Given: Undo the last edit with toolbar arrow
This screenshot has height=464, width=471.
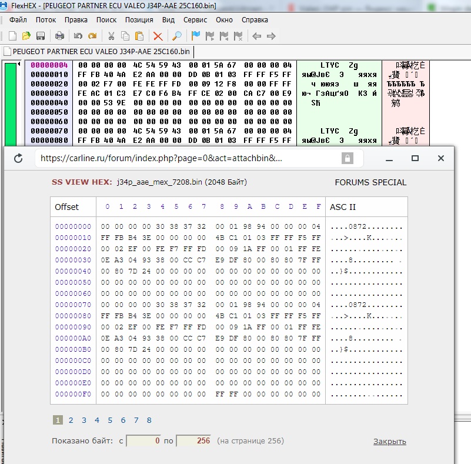Looking at the screenshot, I should pyautogui.click(x=78, y=36).
